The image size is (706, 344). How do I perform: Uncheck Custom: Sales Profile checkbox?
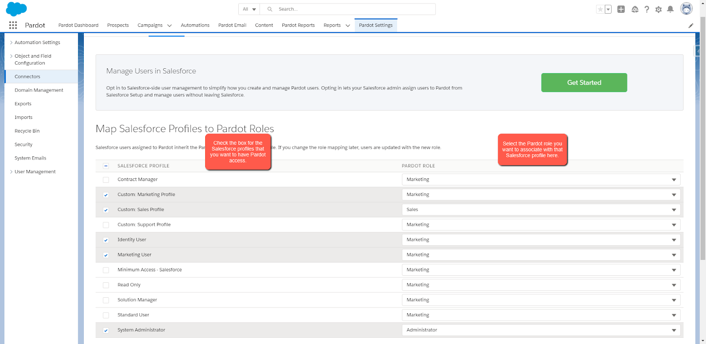(x=106, y=210)
